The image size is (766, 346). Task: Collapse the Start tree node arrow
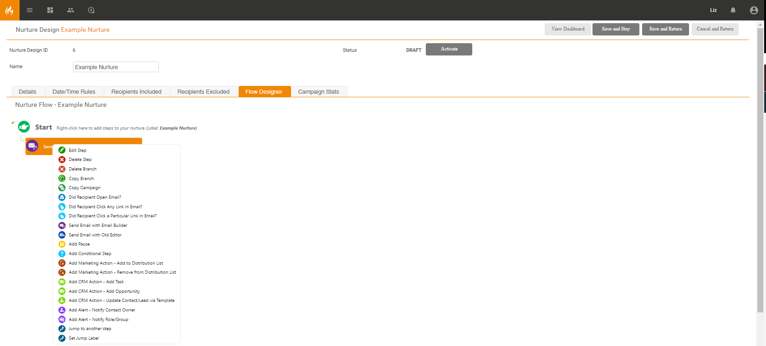pyautogui.click(x=13, y=122)
